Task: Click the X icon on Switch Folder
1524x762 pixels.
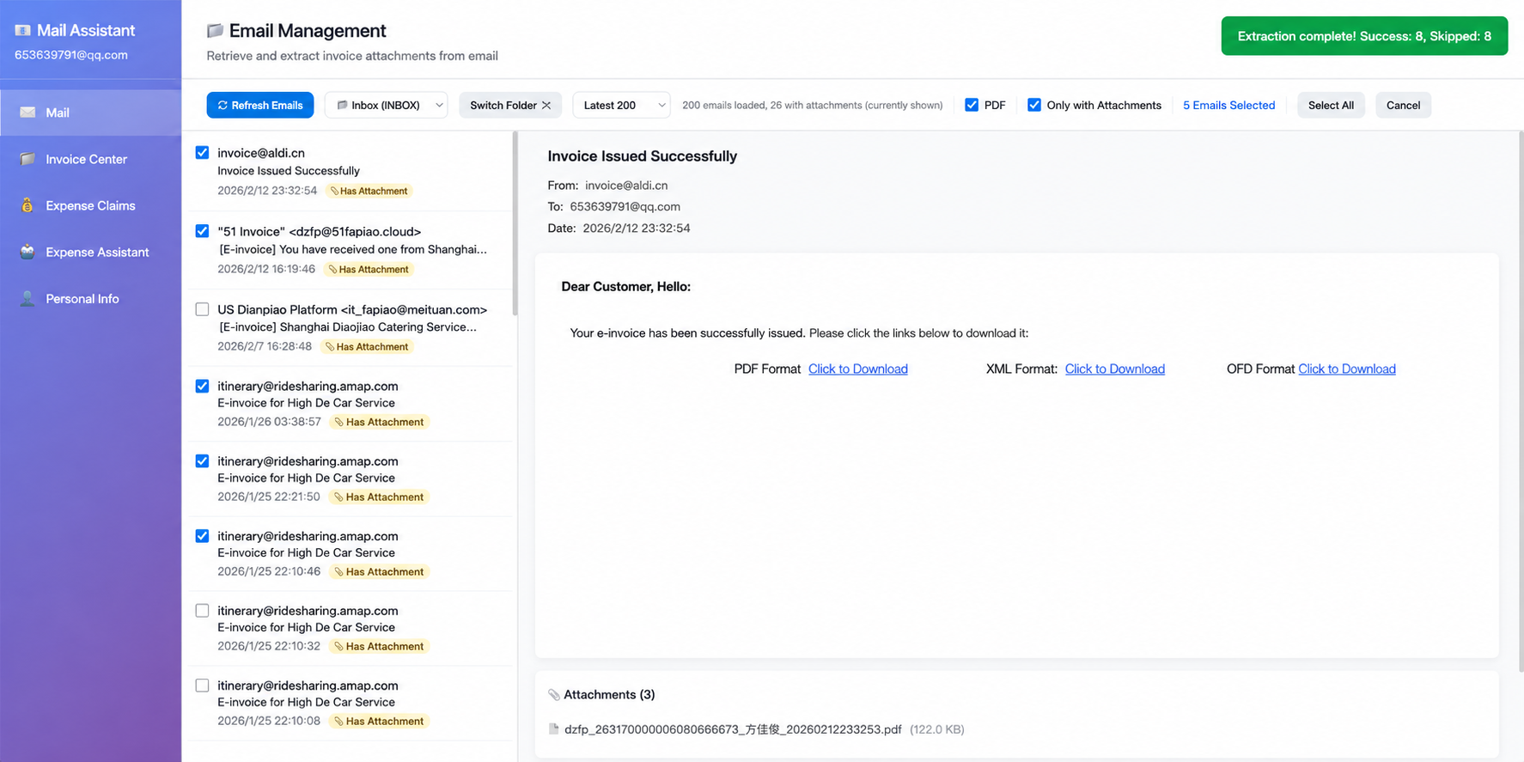Action: pyautogui.click(x=546, y=105)
